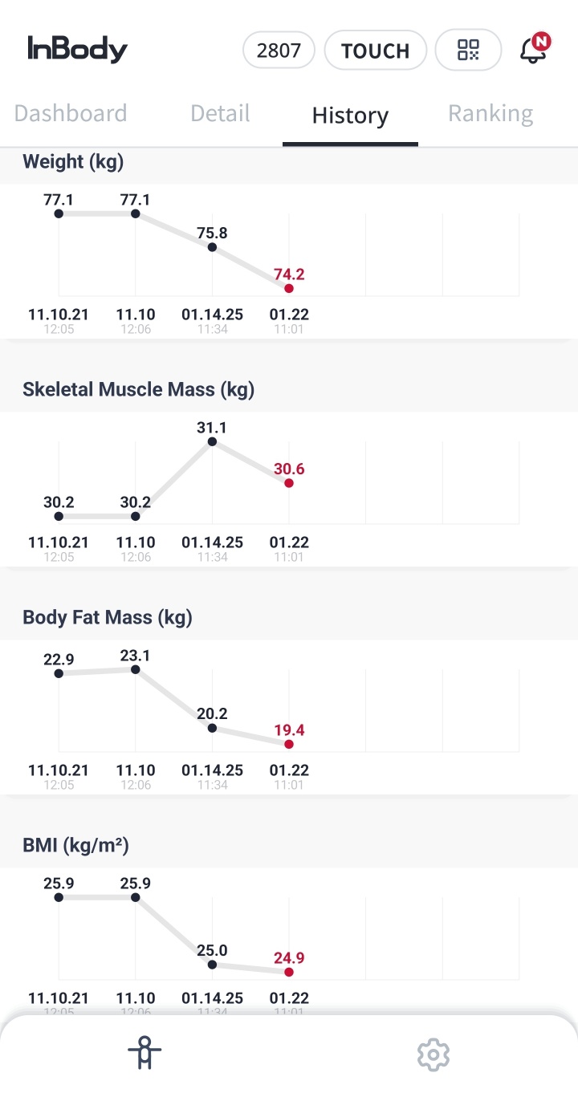This screenshot has height=1097, width=578.
Task: Select the 23.1 body fat point
Action: pos(136,669)
